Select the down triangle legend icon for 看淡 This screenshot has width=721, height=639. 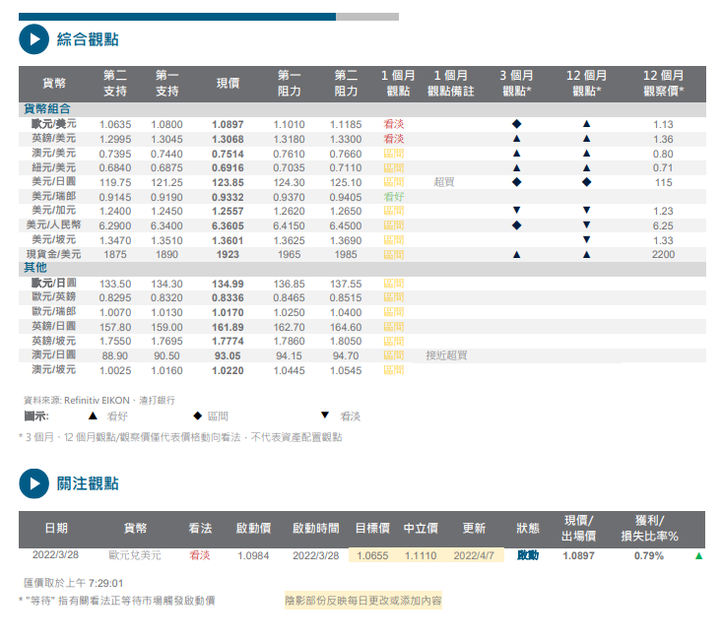324,416
